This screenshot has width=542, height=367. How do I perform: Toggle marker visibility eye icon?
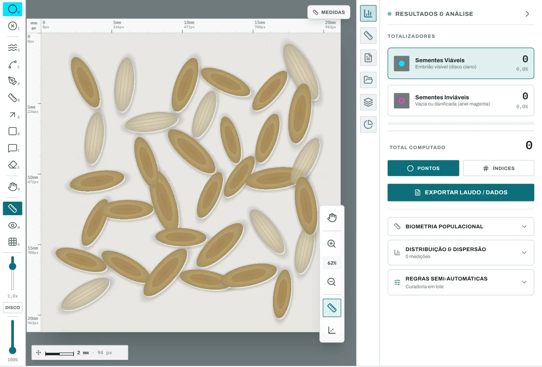coord(12,225)
